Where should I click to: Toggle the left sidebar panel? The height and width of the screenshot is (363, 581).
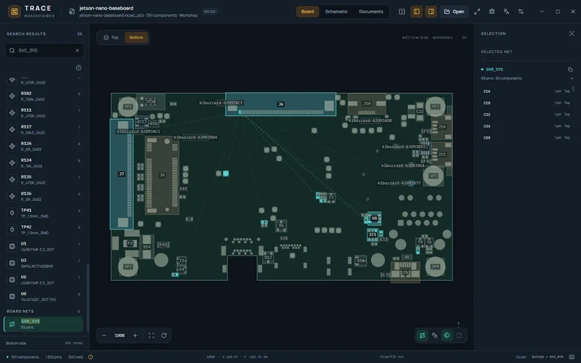pyautogui.click(x=416, y=12)
